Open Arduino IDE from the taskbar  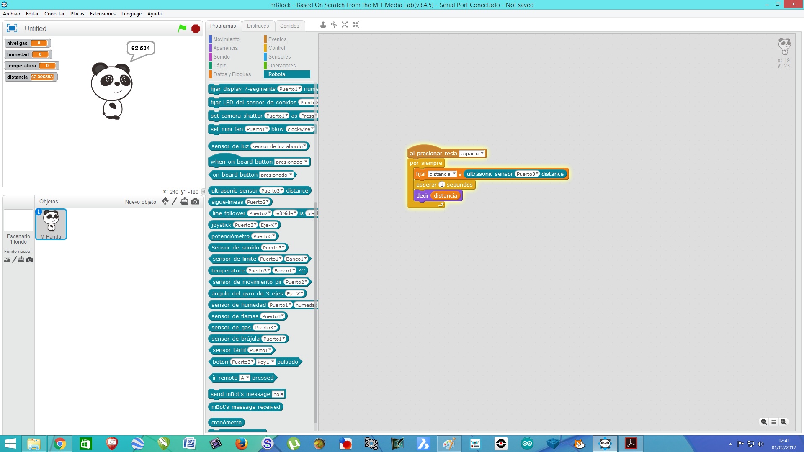[x=527, y=443]
